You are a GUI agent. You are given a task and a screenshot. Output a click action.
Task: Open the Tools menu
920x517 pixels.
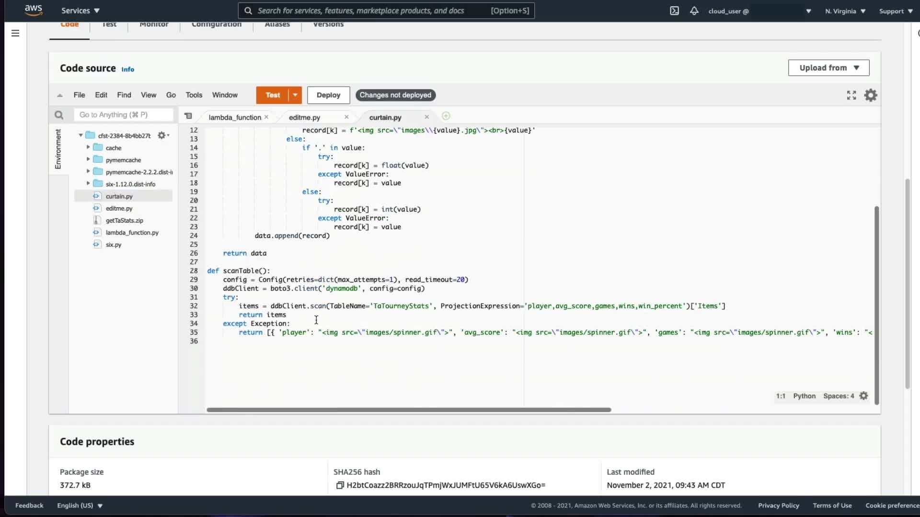[194, 95]
